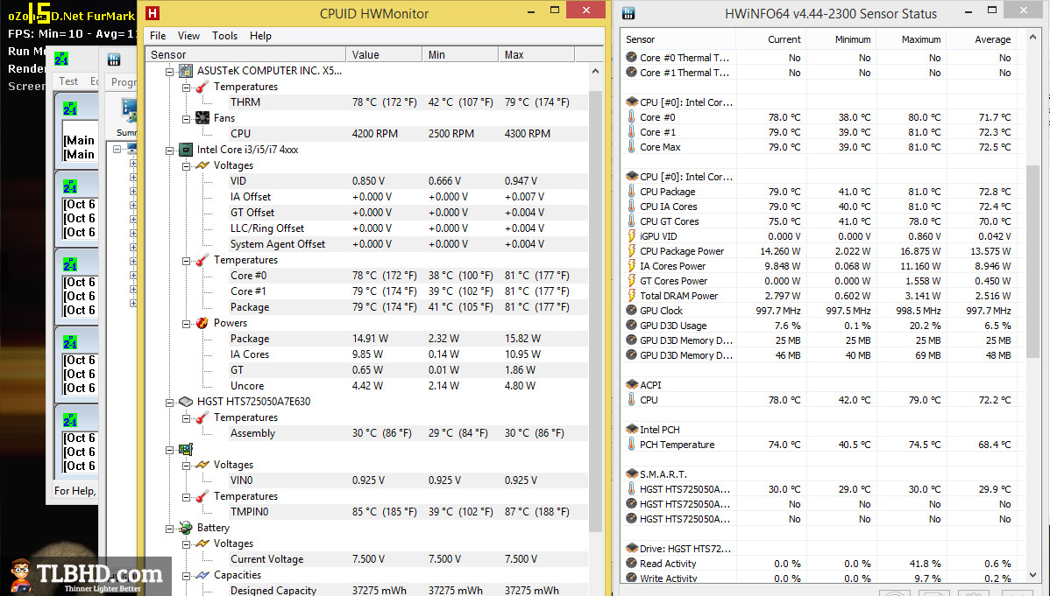Click the Fans icon in HWMonitor
The width and height of the screenshot is (1050, 596).
tap(202, 118)
